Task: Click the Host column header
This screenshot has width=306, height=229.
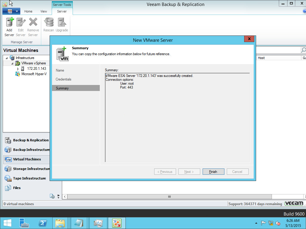Action: click(x=279, y=58)
